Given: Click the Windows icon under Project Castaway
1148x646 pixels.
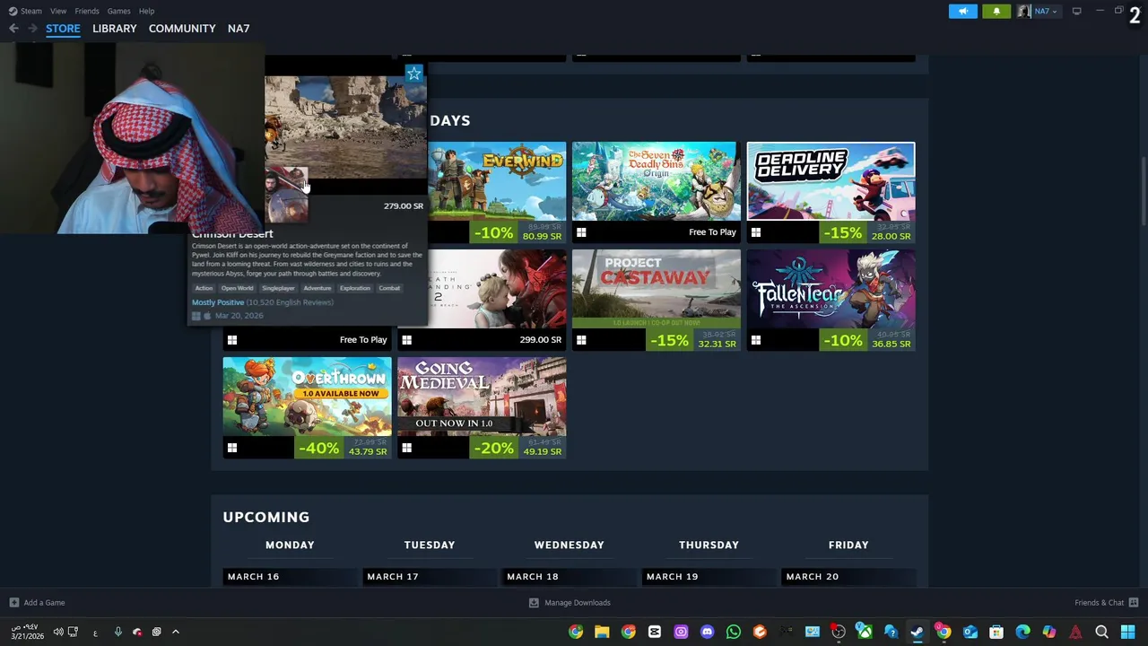Looking at the screenshot, I should (581, 340).
